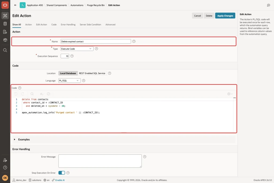Click the Application 400 app icon
274x183 pixels.
[x=22, y=5]
